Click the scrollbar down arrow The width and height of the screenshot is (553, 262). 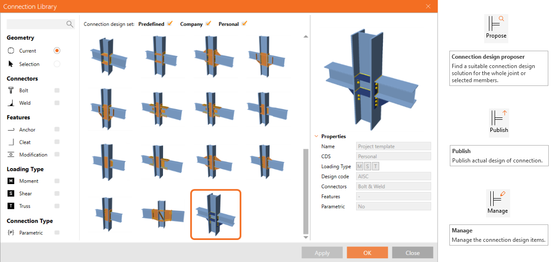tap(306, 238)
